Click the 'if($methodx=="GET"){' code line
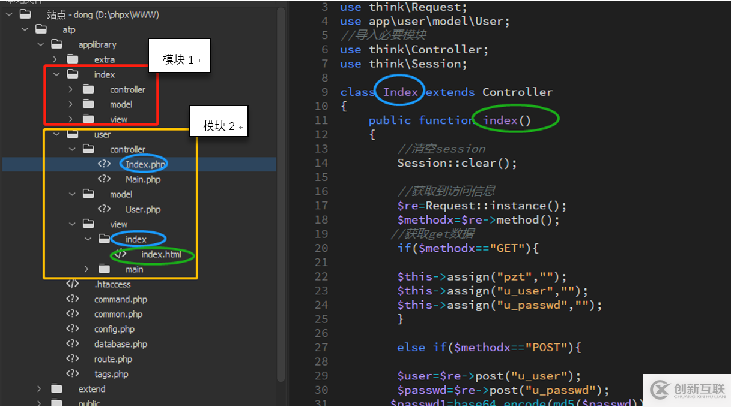Image resolution: width=731 pixels, height=407 pixels. coord(468,248)
